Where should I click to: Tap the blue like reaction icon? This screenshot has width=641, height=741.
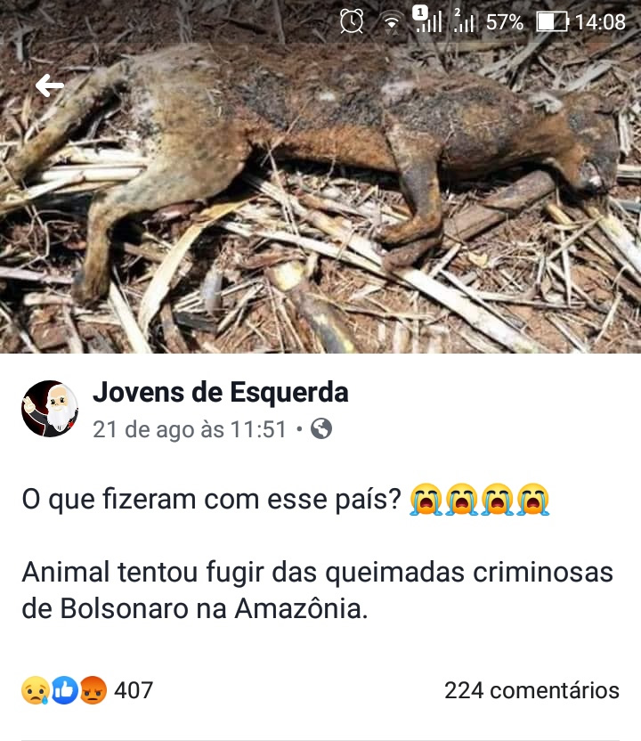click(64, 690)
